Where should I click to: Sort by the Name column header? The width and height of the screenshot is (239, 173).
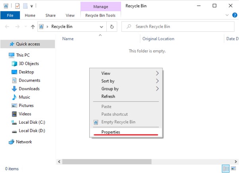click(68, 39)
